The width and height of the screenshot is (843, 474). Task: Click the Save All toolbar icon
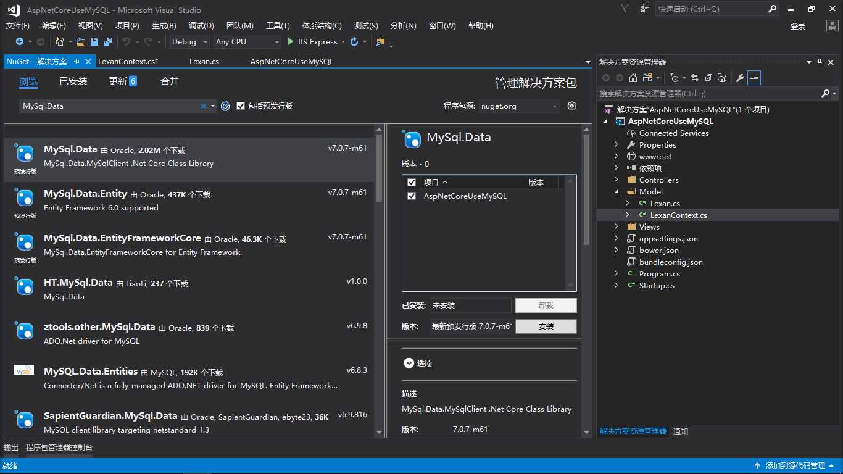tap(108, 42)
